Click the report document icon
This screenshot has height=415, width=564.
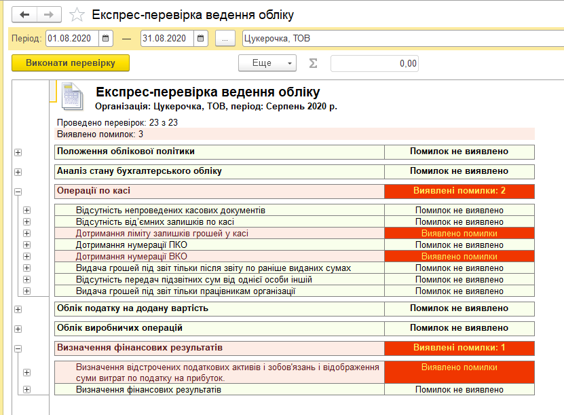point(71,96)
